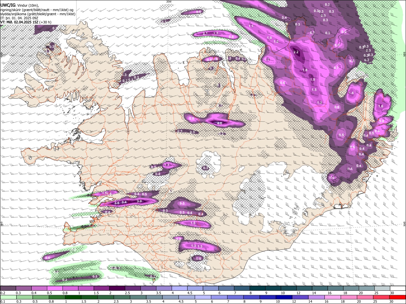Click the 4.0 snowfall value on map
406x304 pixels.
tap(219, 123)
